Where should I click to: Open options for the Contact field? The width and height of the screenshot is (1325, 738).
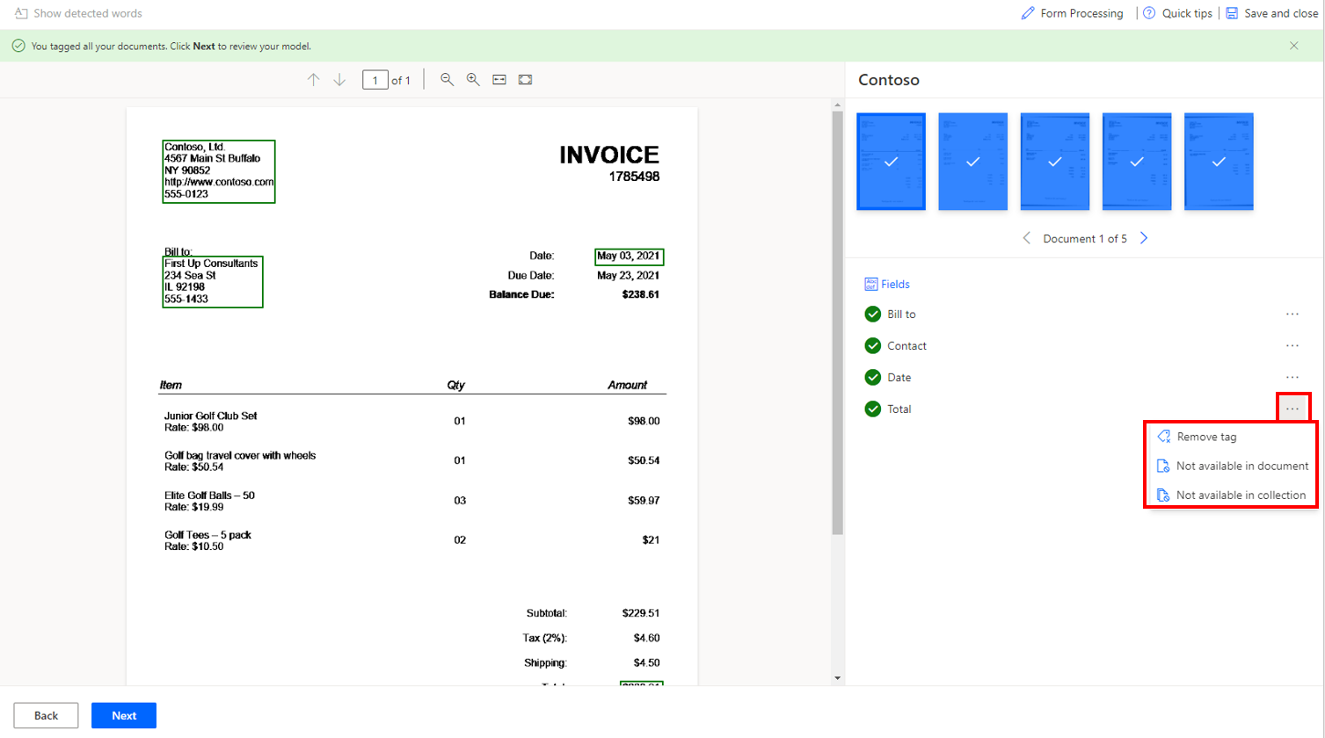point(1292,346)
